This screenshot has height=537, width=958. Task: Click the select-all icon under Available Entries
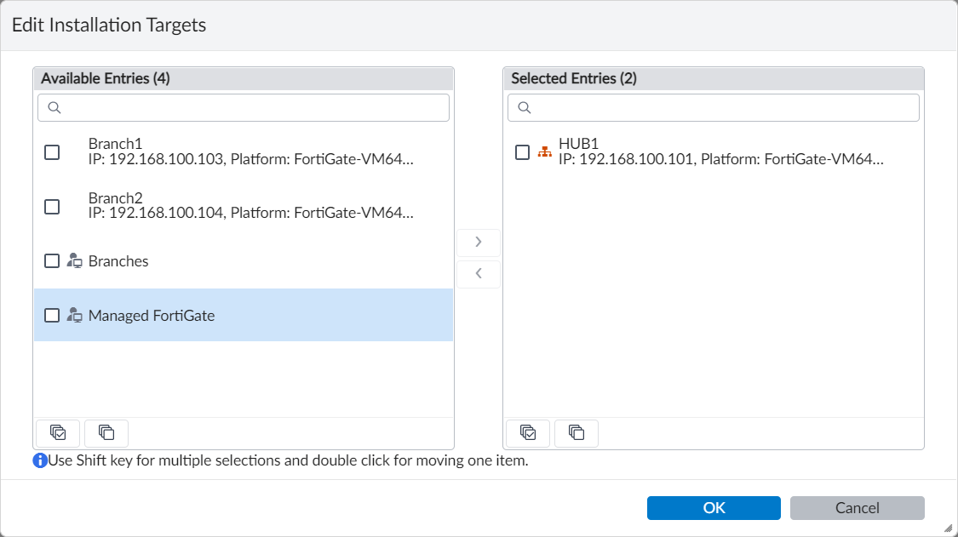tap(58, 433)
